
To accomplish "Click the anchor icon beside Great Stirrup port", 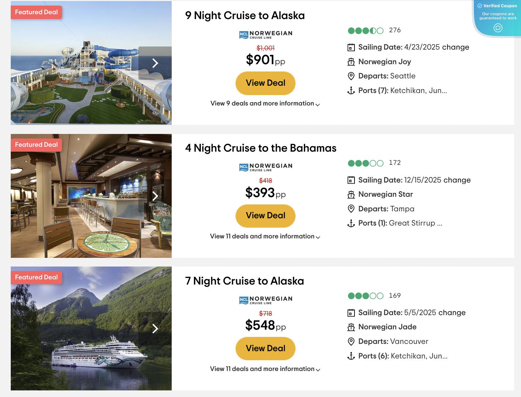I will (x=351, y=223).
